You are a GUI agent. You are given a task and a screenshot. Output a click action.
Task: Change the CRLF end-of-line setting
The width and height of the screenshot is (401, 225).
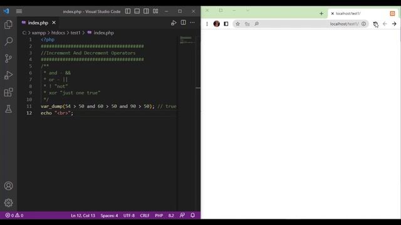(145, 216)
